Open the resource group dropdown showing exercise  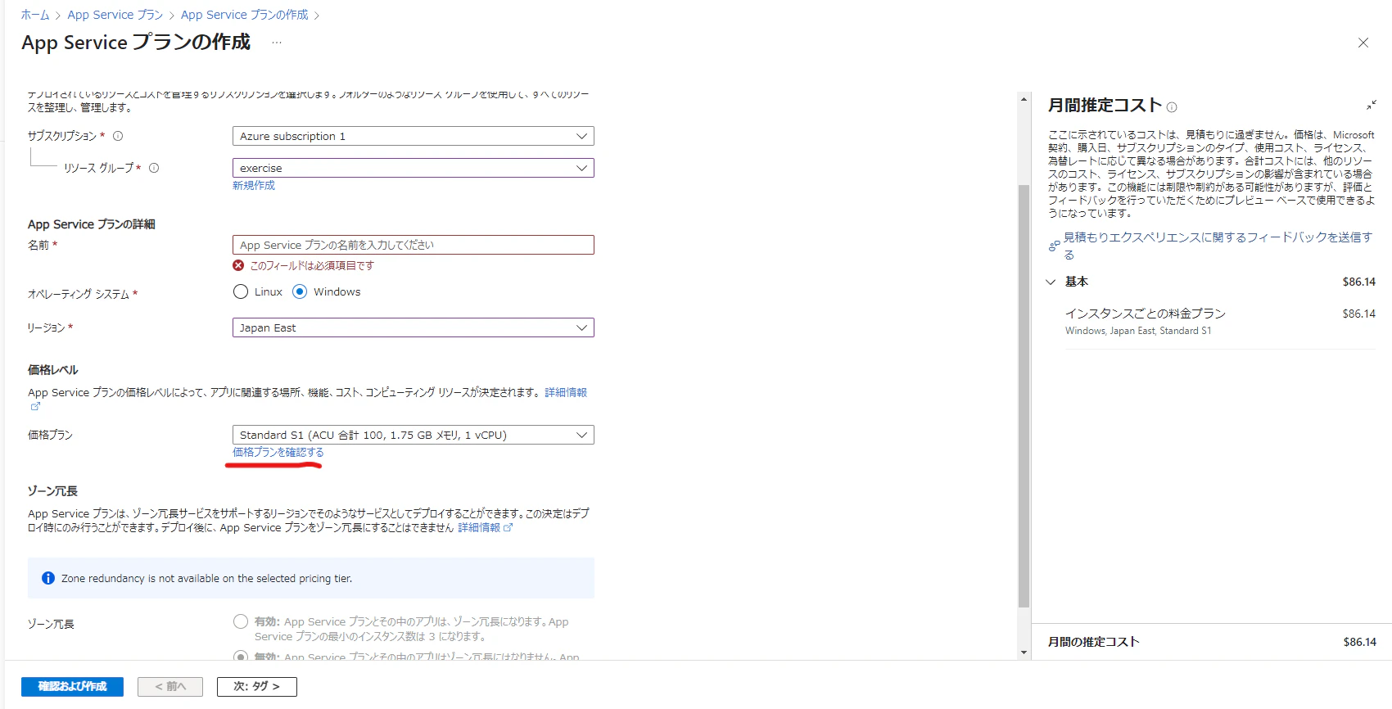(x=414, y=168)
